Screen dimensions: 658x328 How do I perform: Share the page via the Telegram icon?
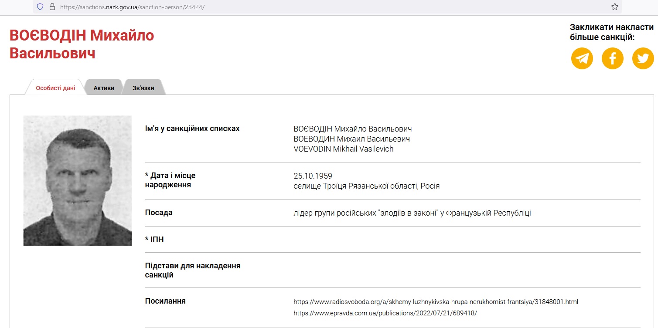pos(582,58)
